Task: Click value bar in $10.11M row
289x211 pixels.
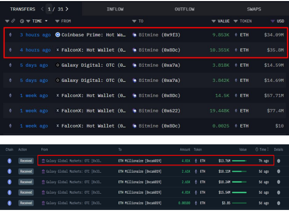Action: (239, 171)
